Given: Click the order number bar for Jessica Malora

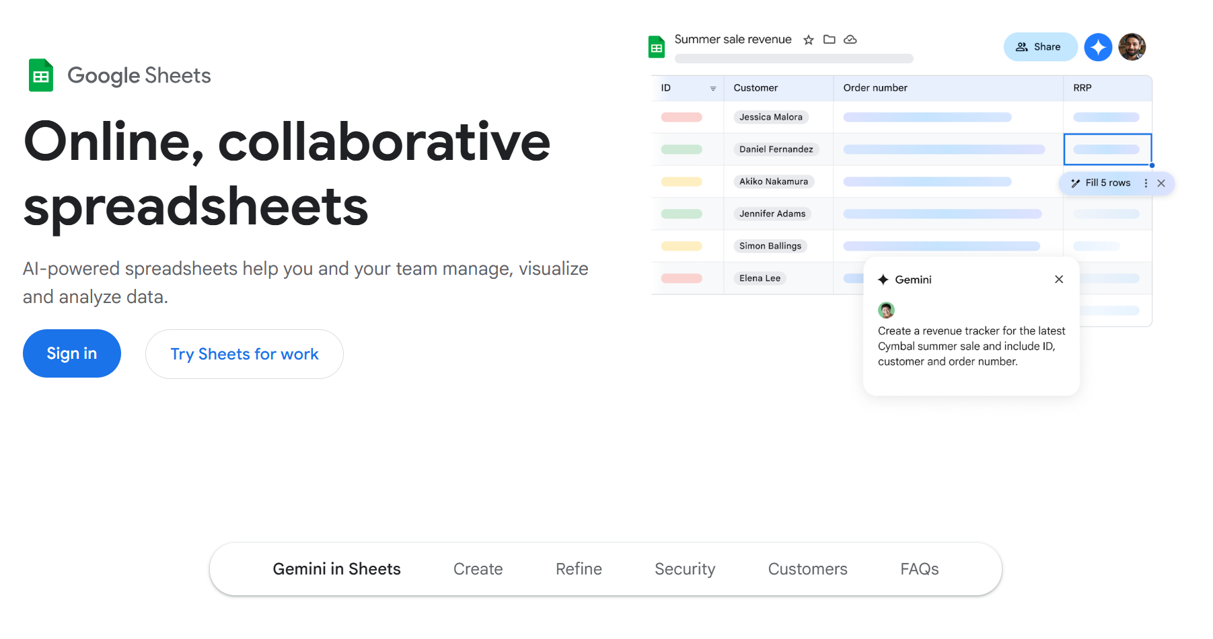Looking at the screenshot, I should (927, 117).
